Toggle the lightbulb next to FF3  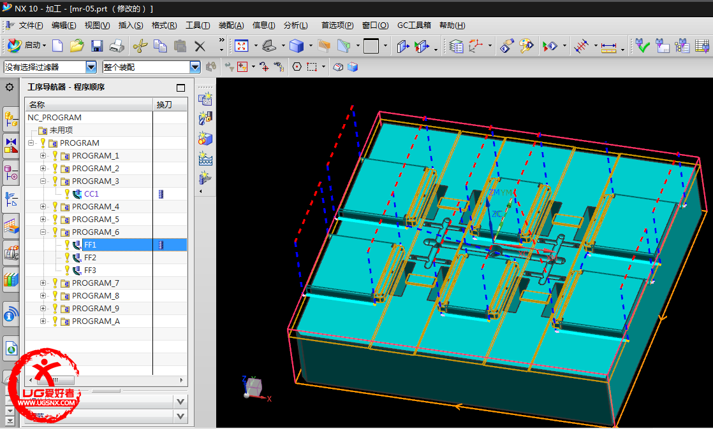click(x=67, y=270)
